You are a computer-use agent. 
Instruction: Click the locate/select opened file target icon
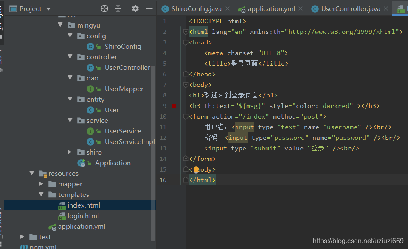104,8
